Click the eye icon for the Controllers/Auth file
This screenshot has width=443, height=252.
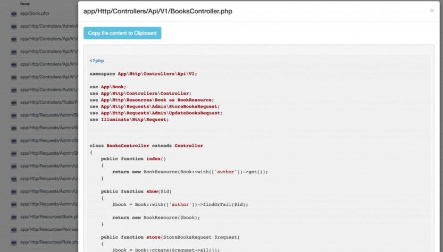pos(14,89)
